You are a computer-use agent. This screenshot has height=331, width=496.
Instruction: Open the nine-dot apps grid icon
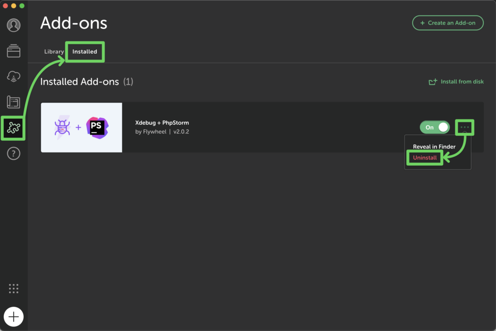(14, 288)
